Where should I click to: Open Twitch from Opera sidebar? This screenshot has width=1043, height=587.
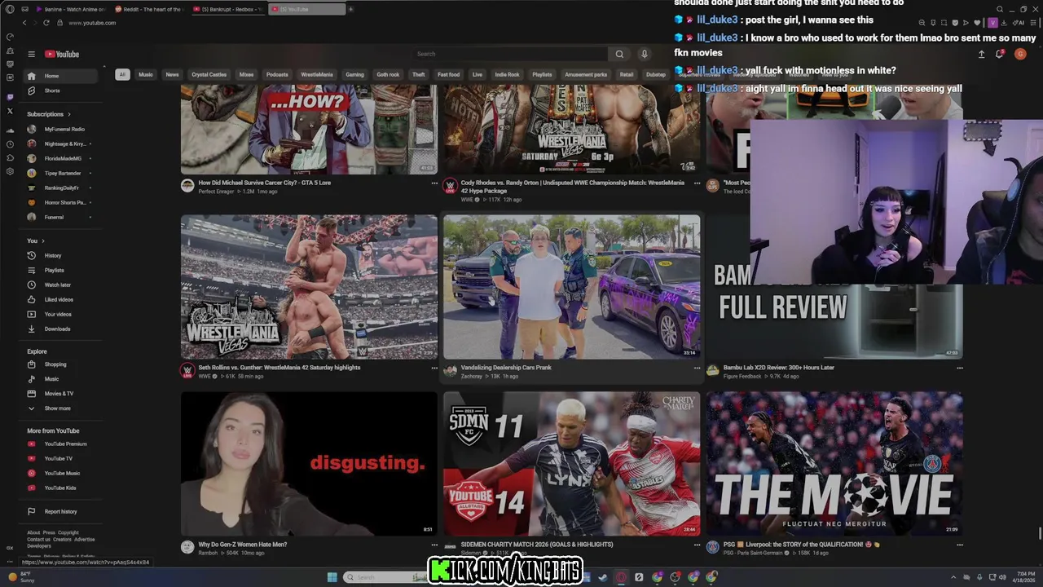point(10,97)
